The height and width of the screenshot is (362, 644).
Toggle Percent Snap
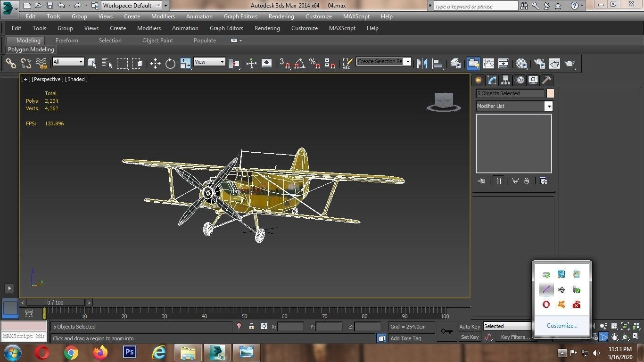point(314,63)
